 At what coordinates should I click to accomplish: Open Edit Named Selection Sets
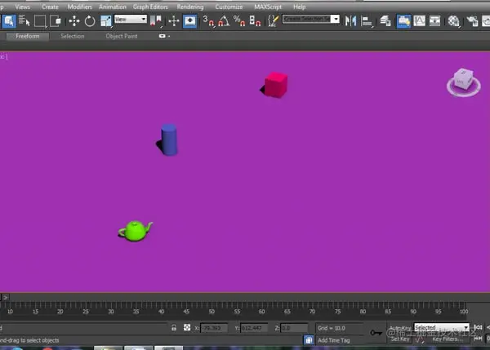pyautogui.click(x=273, y=21)
